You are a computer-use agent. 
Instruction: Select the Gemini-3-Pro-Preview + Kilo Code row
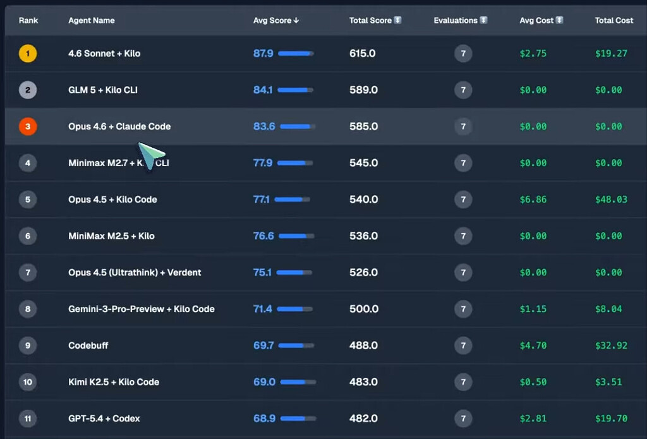pyautogui.click(x=326, y=309)
